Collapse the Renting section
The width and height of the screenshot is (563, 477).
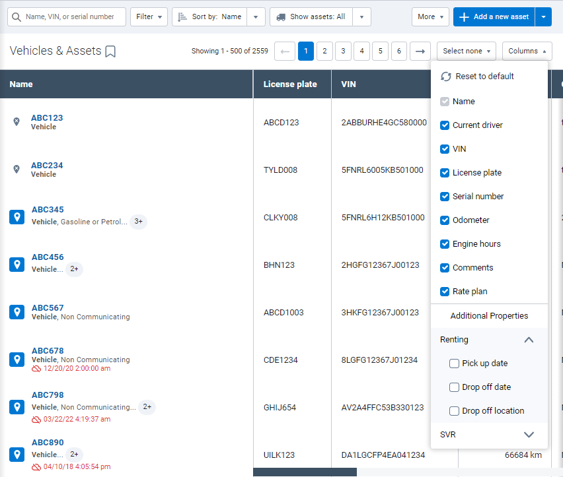click(529, 340)
